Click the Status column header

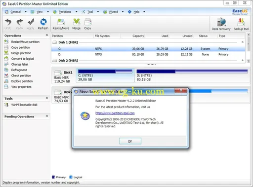click(x=206, y=36)
